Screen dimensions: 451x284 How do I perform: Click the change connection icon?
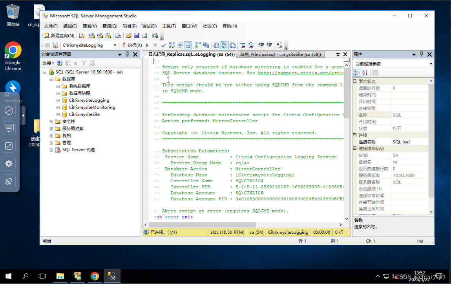[x=55, y=45]
